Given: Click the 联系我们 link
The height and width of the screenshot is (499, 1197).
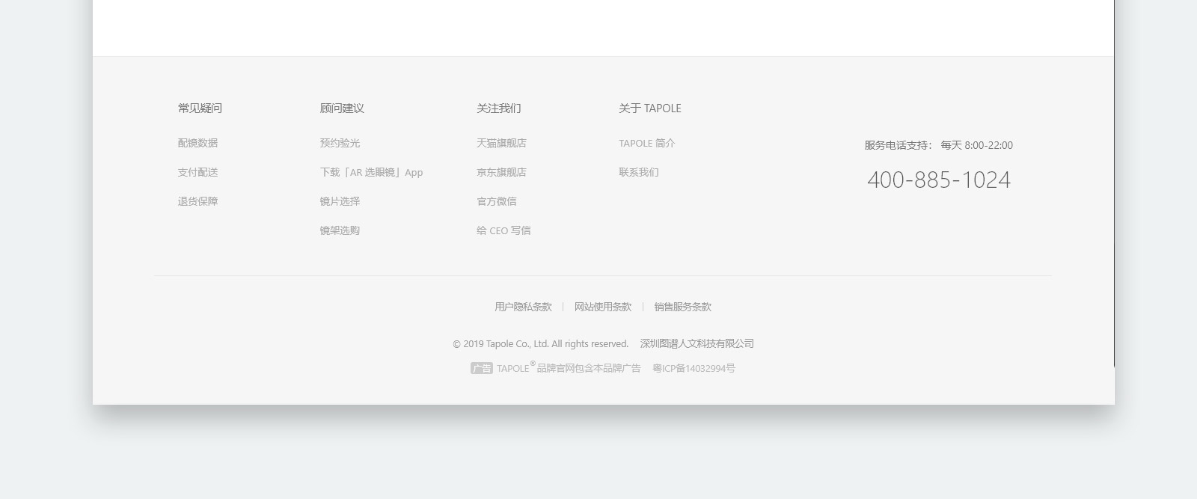Looking at the screenshot, I should [x=638, y=172].
